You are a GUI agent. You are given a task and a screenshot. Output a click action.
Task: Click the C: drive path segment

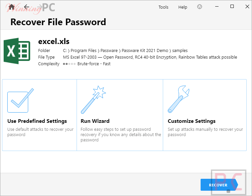coord(65,51)
